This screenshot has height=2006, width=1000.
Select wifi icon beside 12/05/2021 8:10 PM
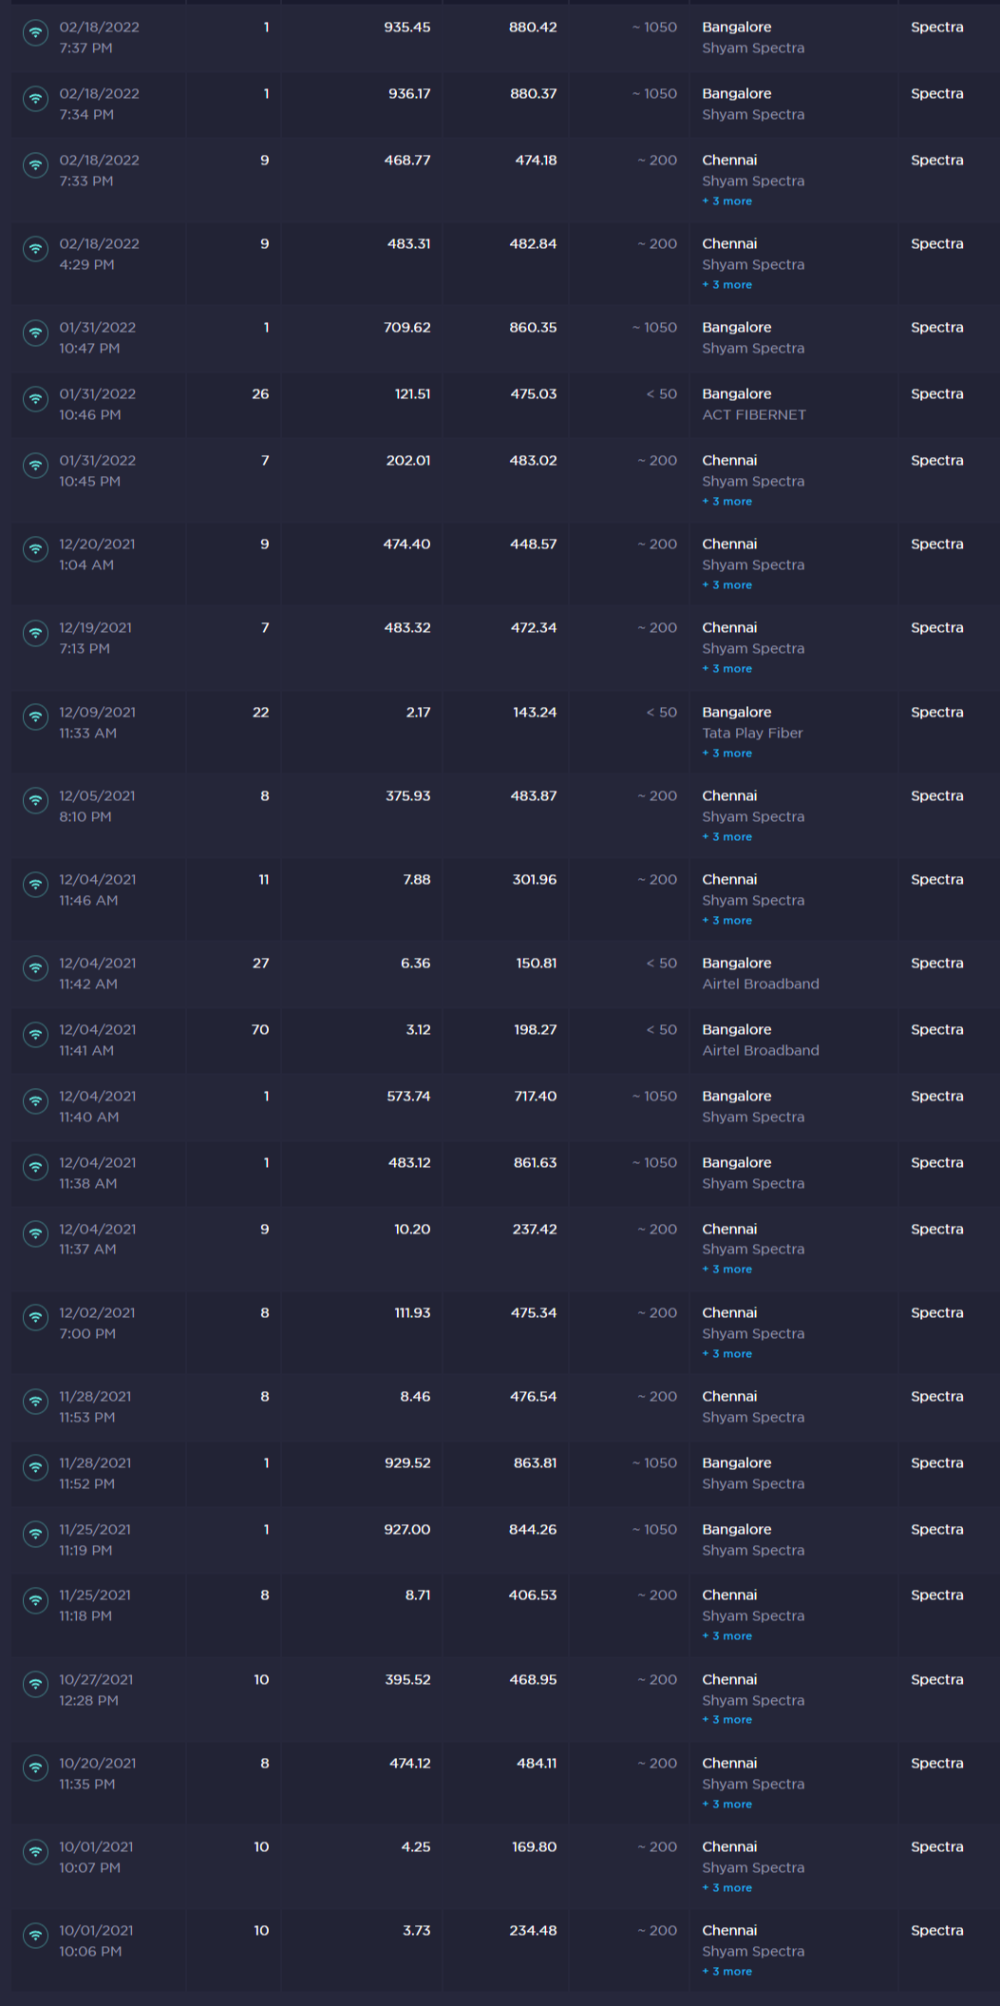tap(36, 801)
